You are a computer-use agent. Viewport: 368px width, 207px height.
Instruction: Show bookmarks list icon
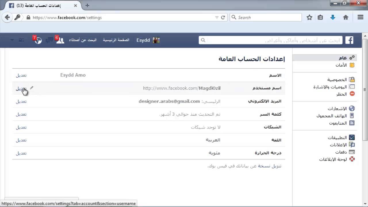click(x=320, y=18)
